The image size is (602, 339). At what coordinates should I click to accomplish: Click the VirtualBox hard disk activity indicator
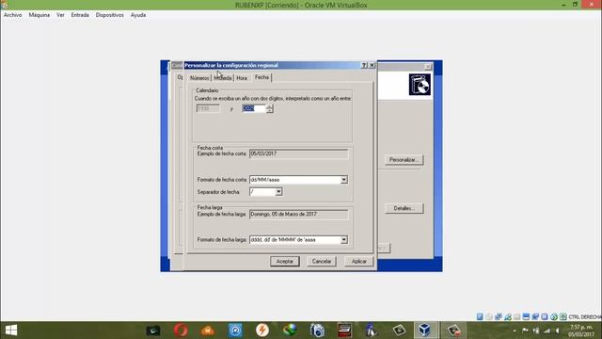[480, 316]
